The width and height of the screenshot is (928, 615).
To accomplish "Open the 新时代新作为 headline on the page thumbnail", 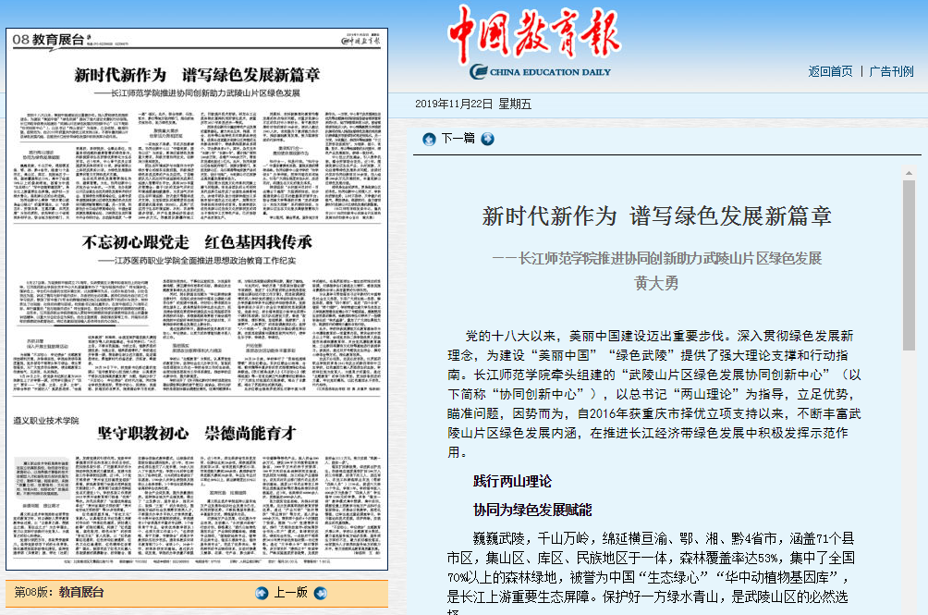I will coord(197,75).
